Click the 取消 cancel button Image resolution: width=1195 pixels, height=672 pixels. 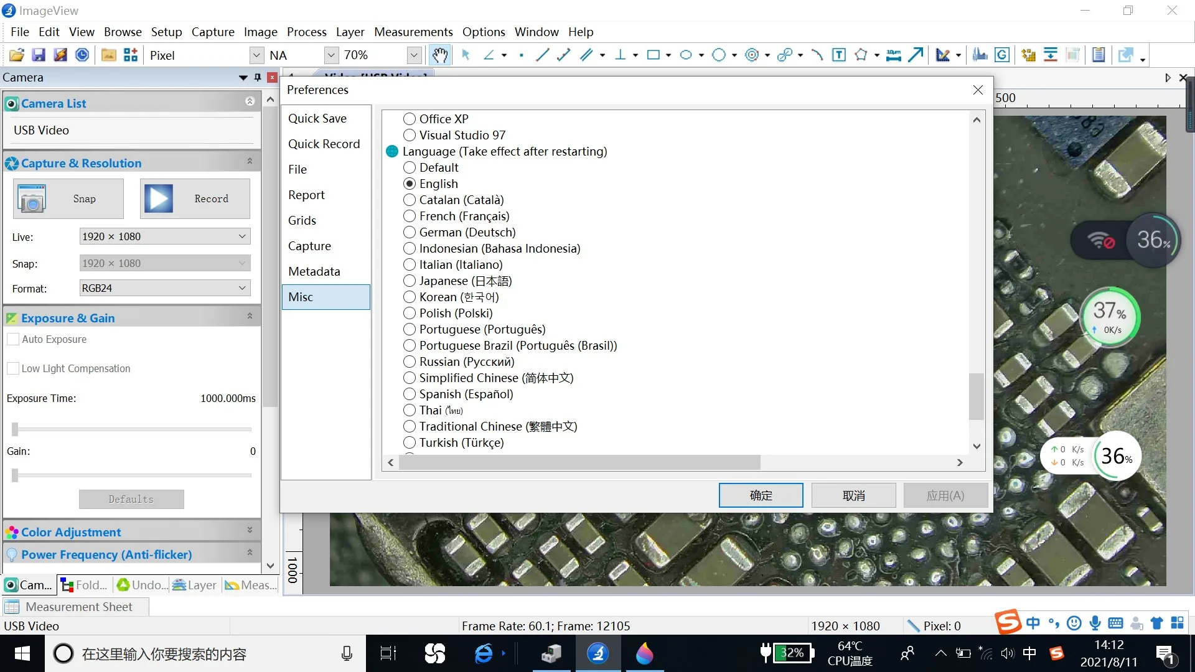pyautogui.click(x=853, y=495)
